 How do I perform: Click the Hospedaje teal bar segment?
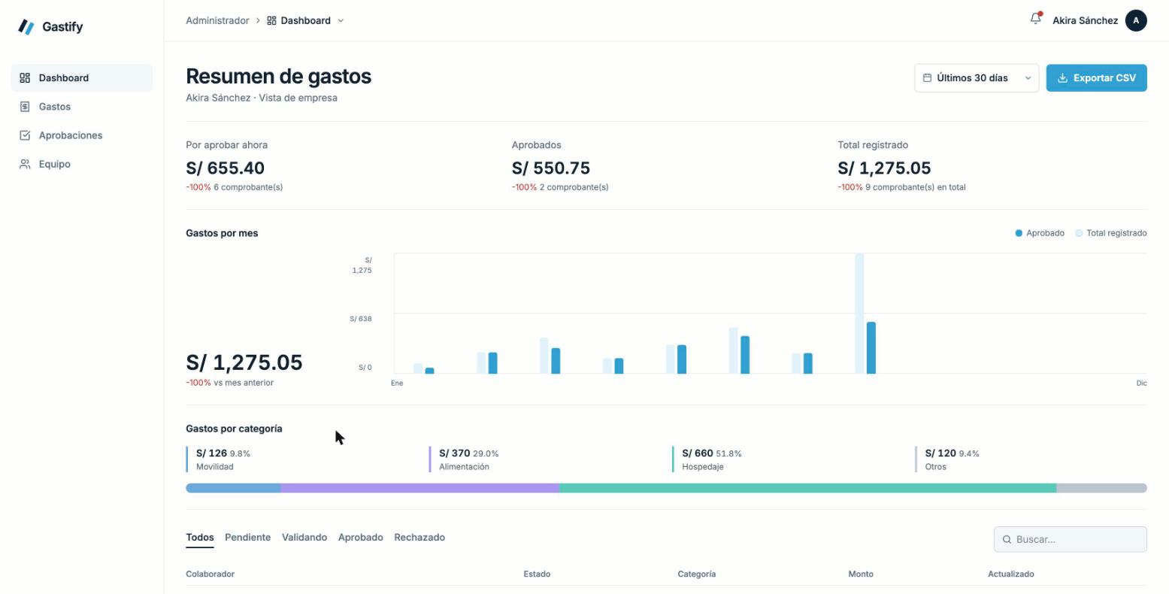coord(807,488)
